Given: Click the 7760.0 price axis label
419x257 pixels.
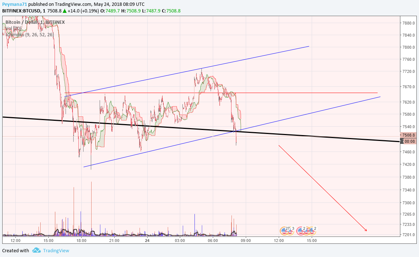Looking at the screenshot, I should [409, 59].
